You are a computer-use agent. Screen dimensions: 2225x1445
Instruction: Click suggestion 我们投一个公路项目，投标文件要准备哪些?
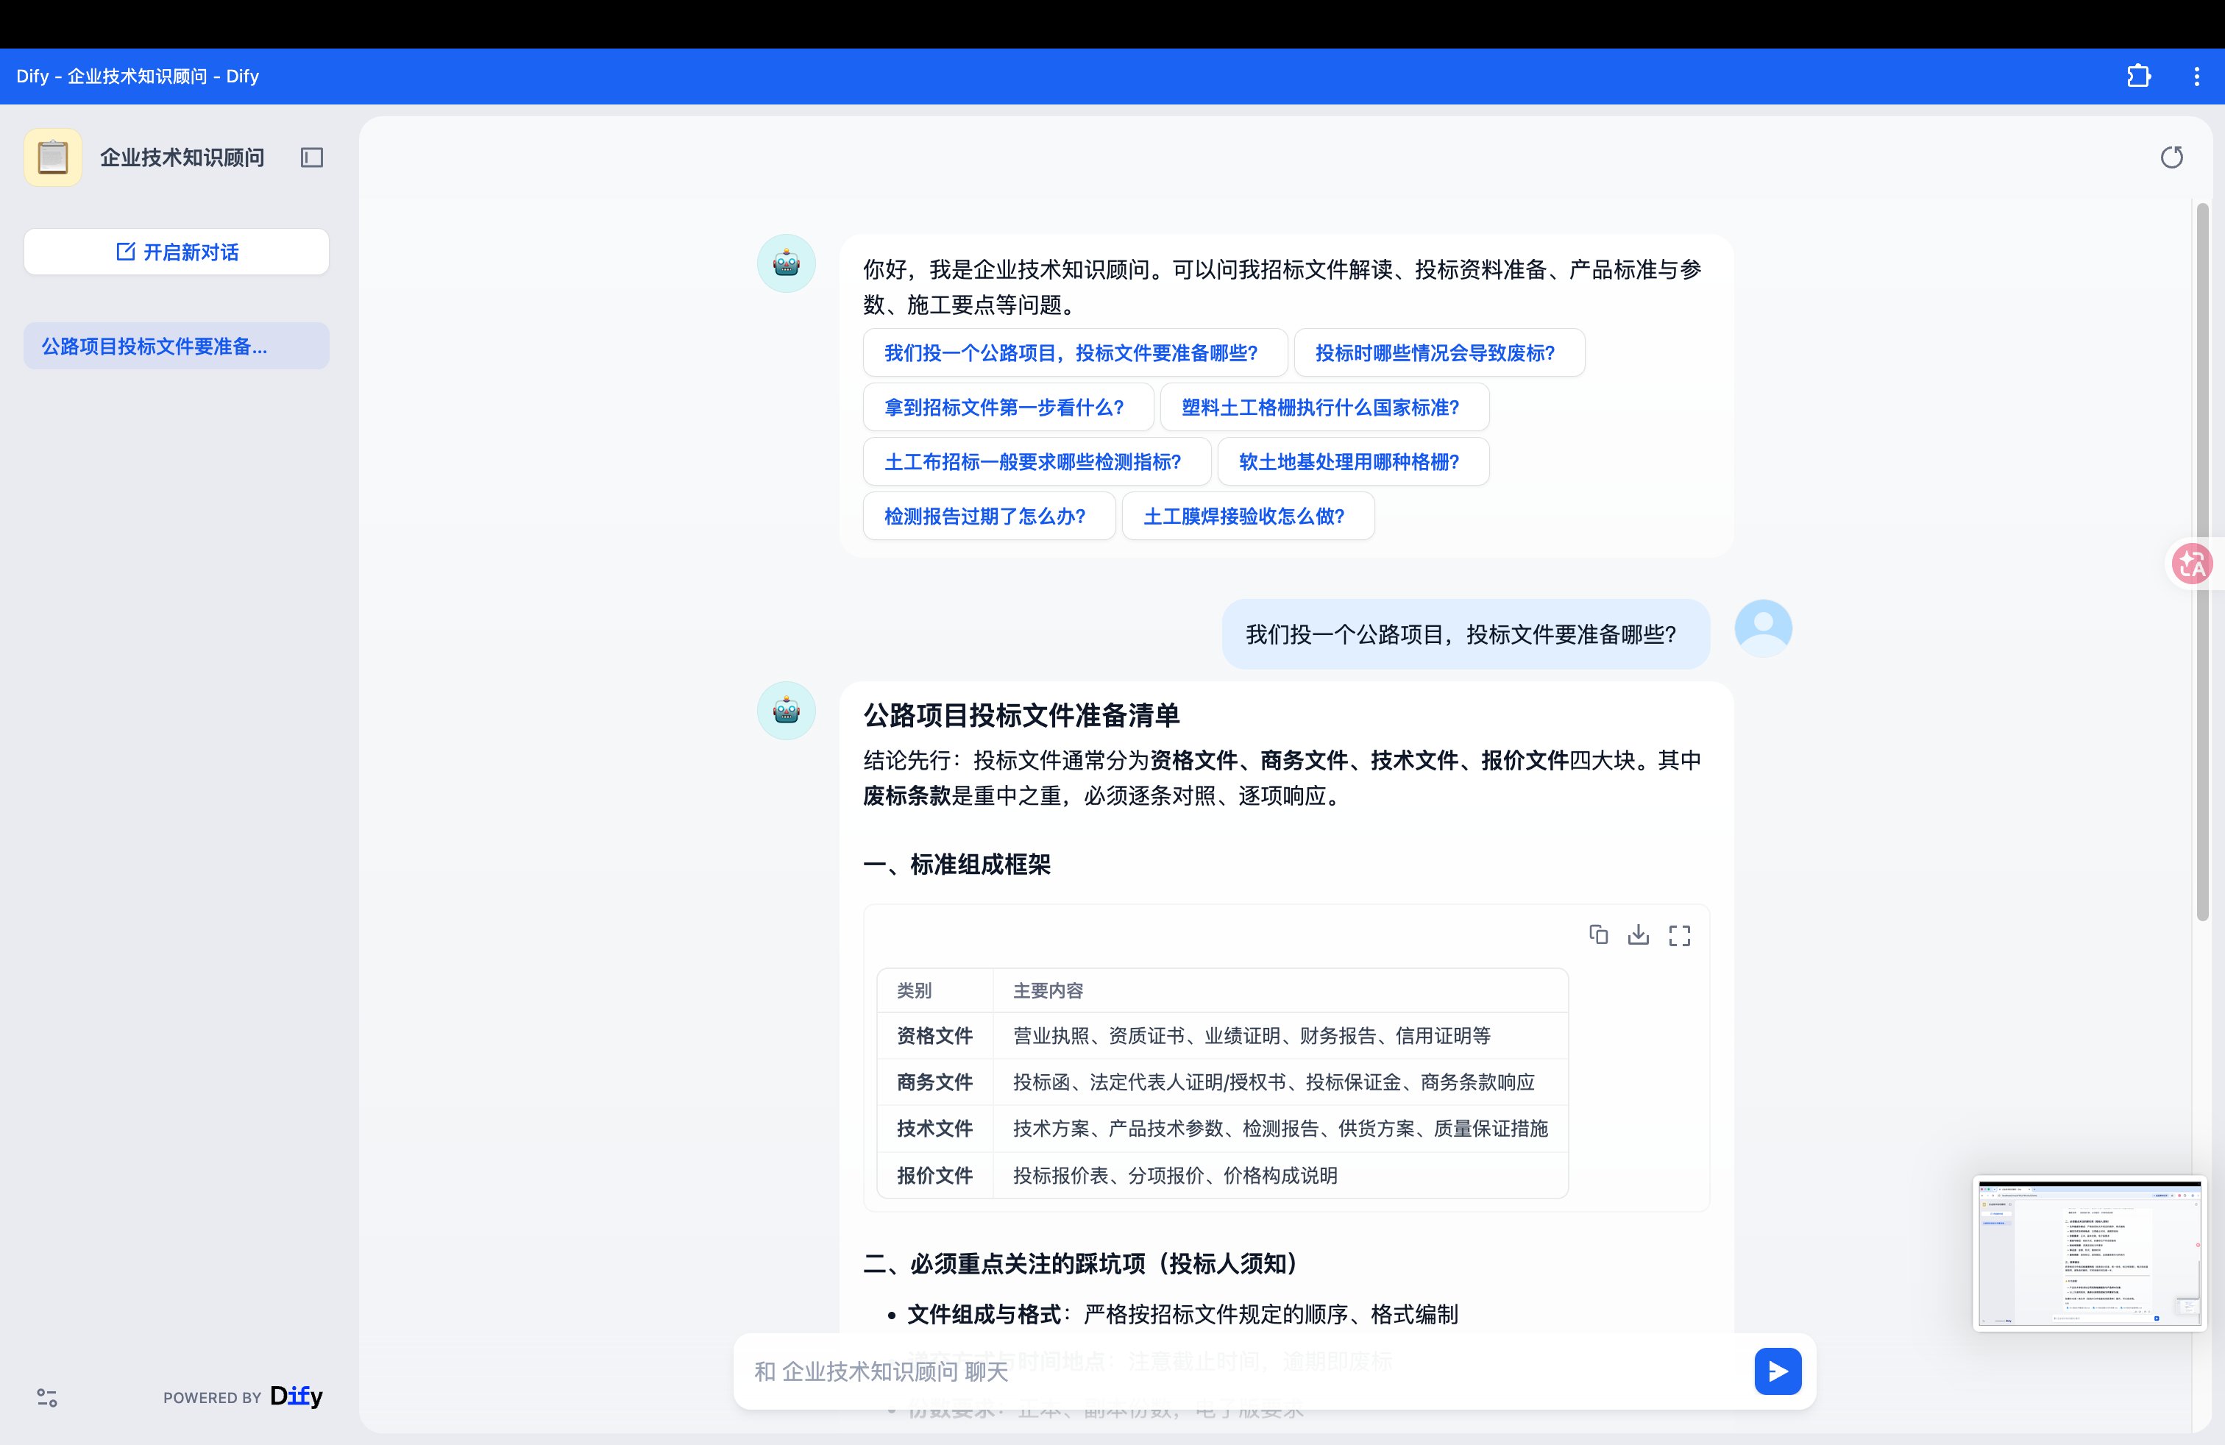tap(1075, 352)
